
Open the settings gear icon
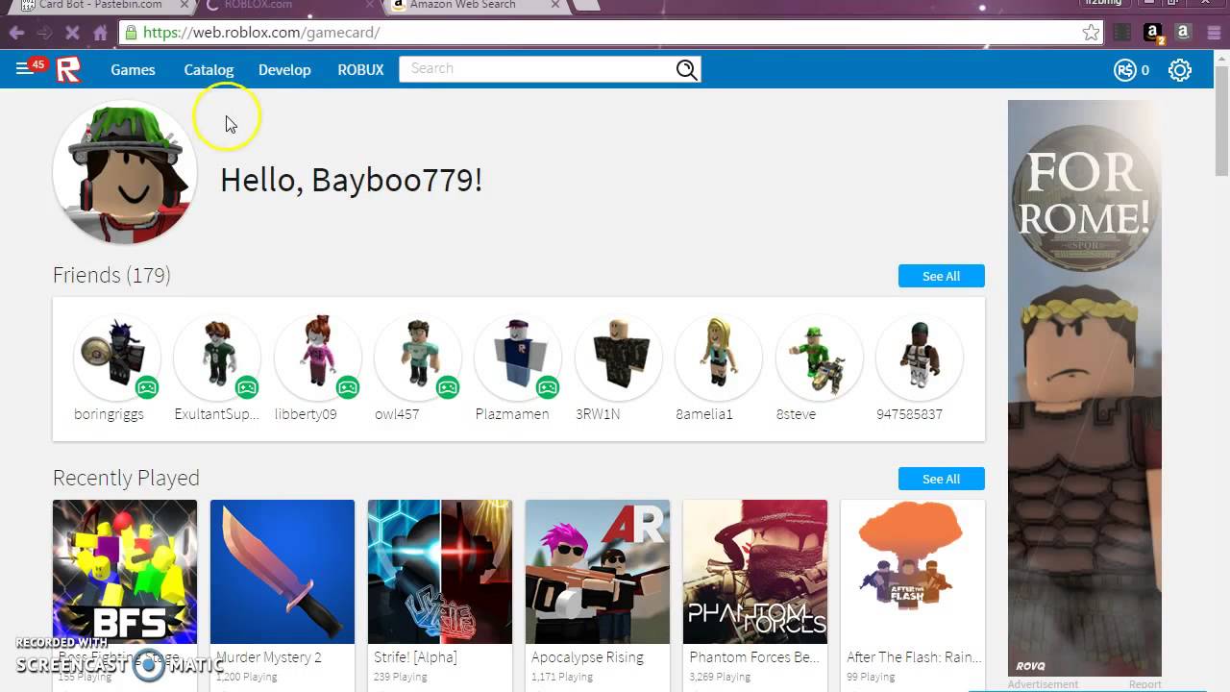[x=1180, y=70]
